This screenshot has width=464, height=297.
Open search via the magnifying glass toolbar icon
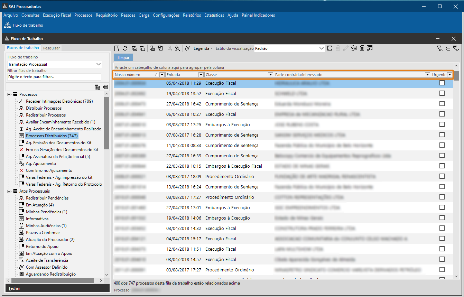[178, 48]
